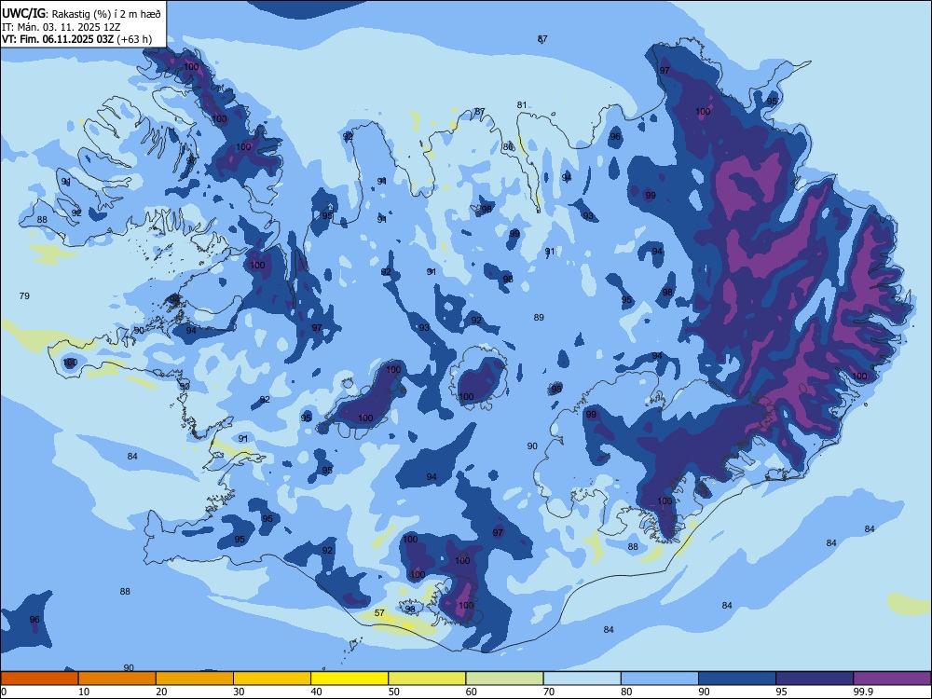Click the pale yellow 50–60 legend swatch
The width and height of the screenshot is (932, 699).
click(x=427, y=678)
